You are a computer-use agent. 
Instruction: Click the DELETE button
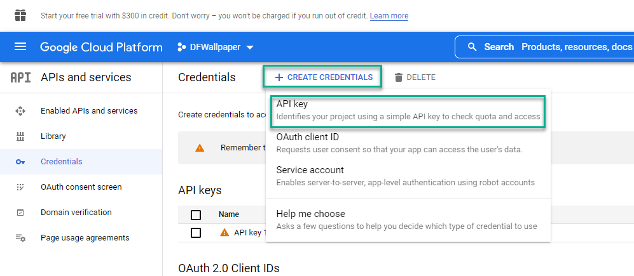click(415, 77)
